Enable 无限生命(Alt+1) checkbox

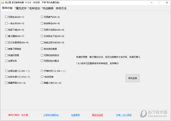(6, 17)
